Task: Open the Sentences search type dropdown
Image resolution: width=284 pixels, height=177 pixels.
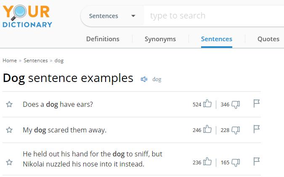Action: (112, 16)
